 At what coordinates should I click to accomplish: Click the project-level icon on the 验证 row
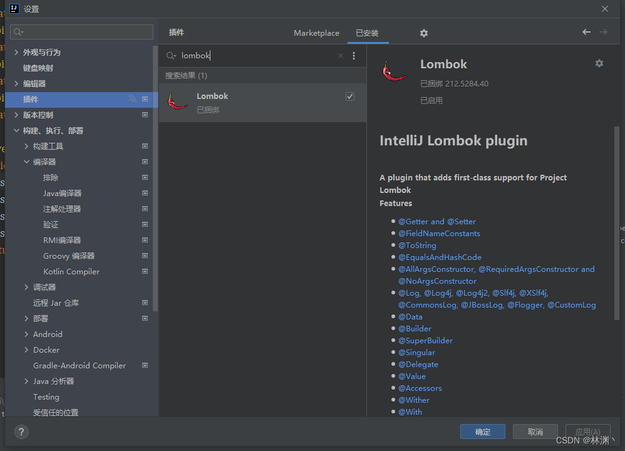click(x=145, y=224)
